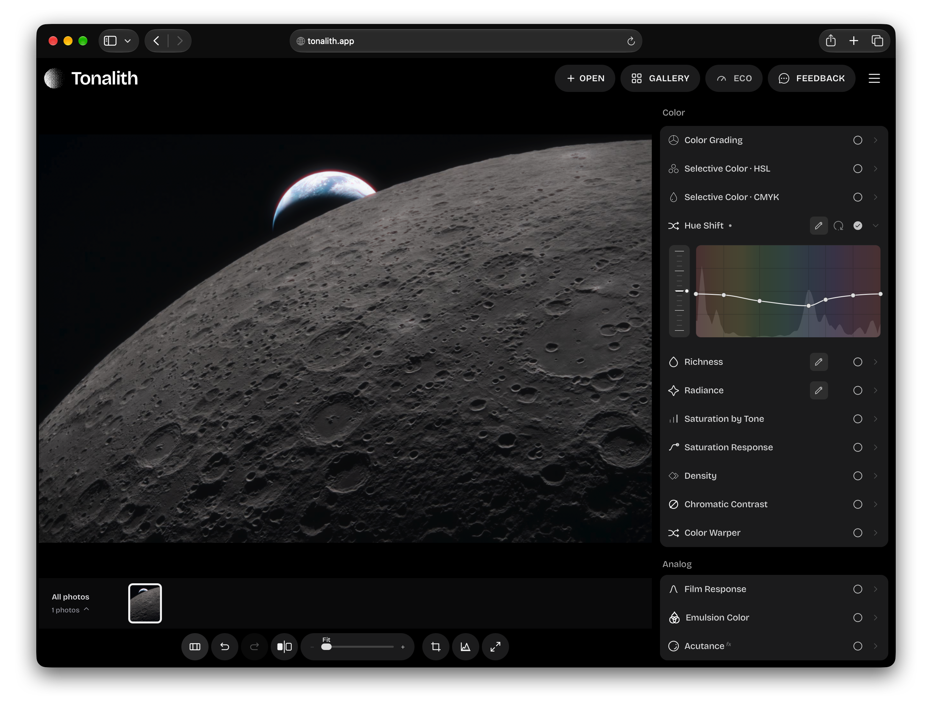Open the hamburger menu
The width and height of the screenshot is (932, 716).
click(874, 78)
